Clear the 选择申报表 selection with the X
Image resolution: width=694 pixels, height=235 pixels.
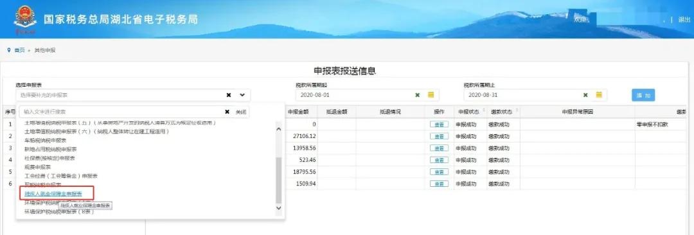click(x=228, y=95)
